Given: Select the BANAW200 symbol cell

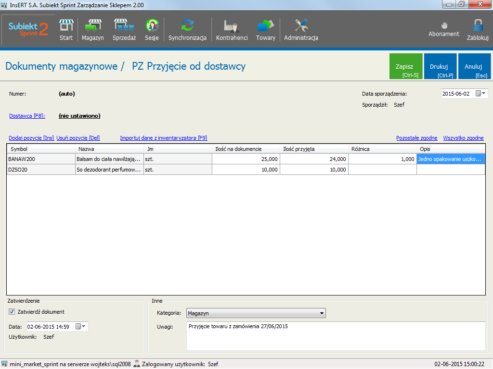Looking at the screenshot, I should coord(41,159).
